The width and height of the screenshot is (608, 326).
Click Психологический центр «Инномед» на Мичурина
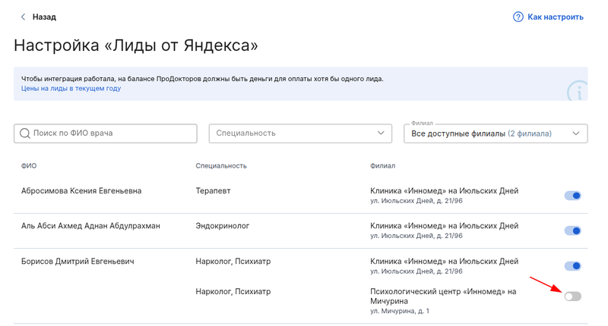coord(443,296)
